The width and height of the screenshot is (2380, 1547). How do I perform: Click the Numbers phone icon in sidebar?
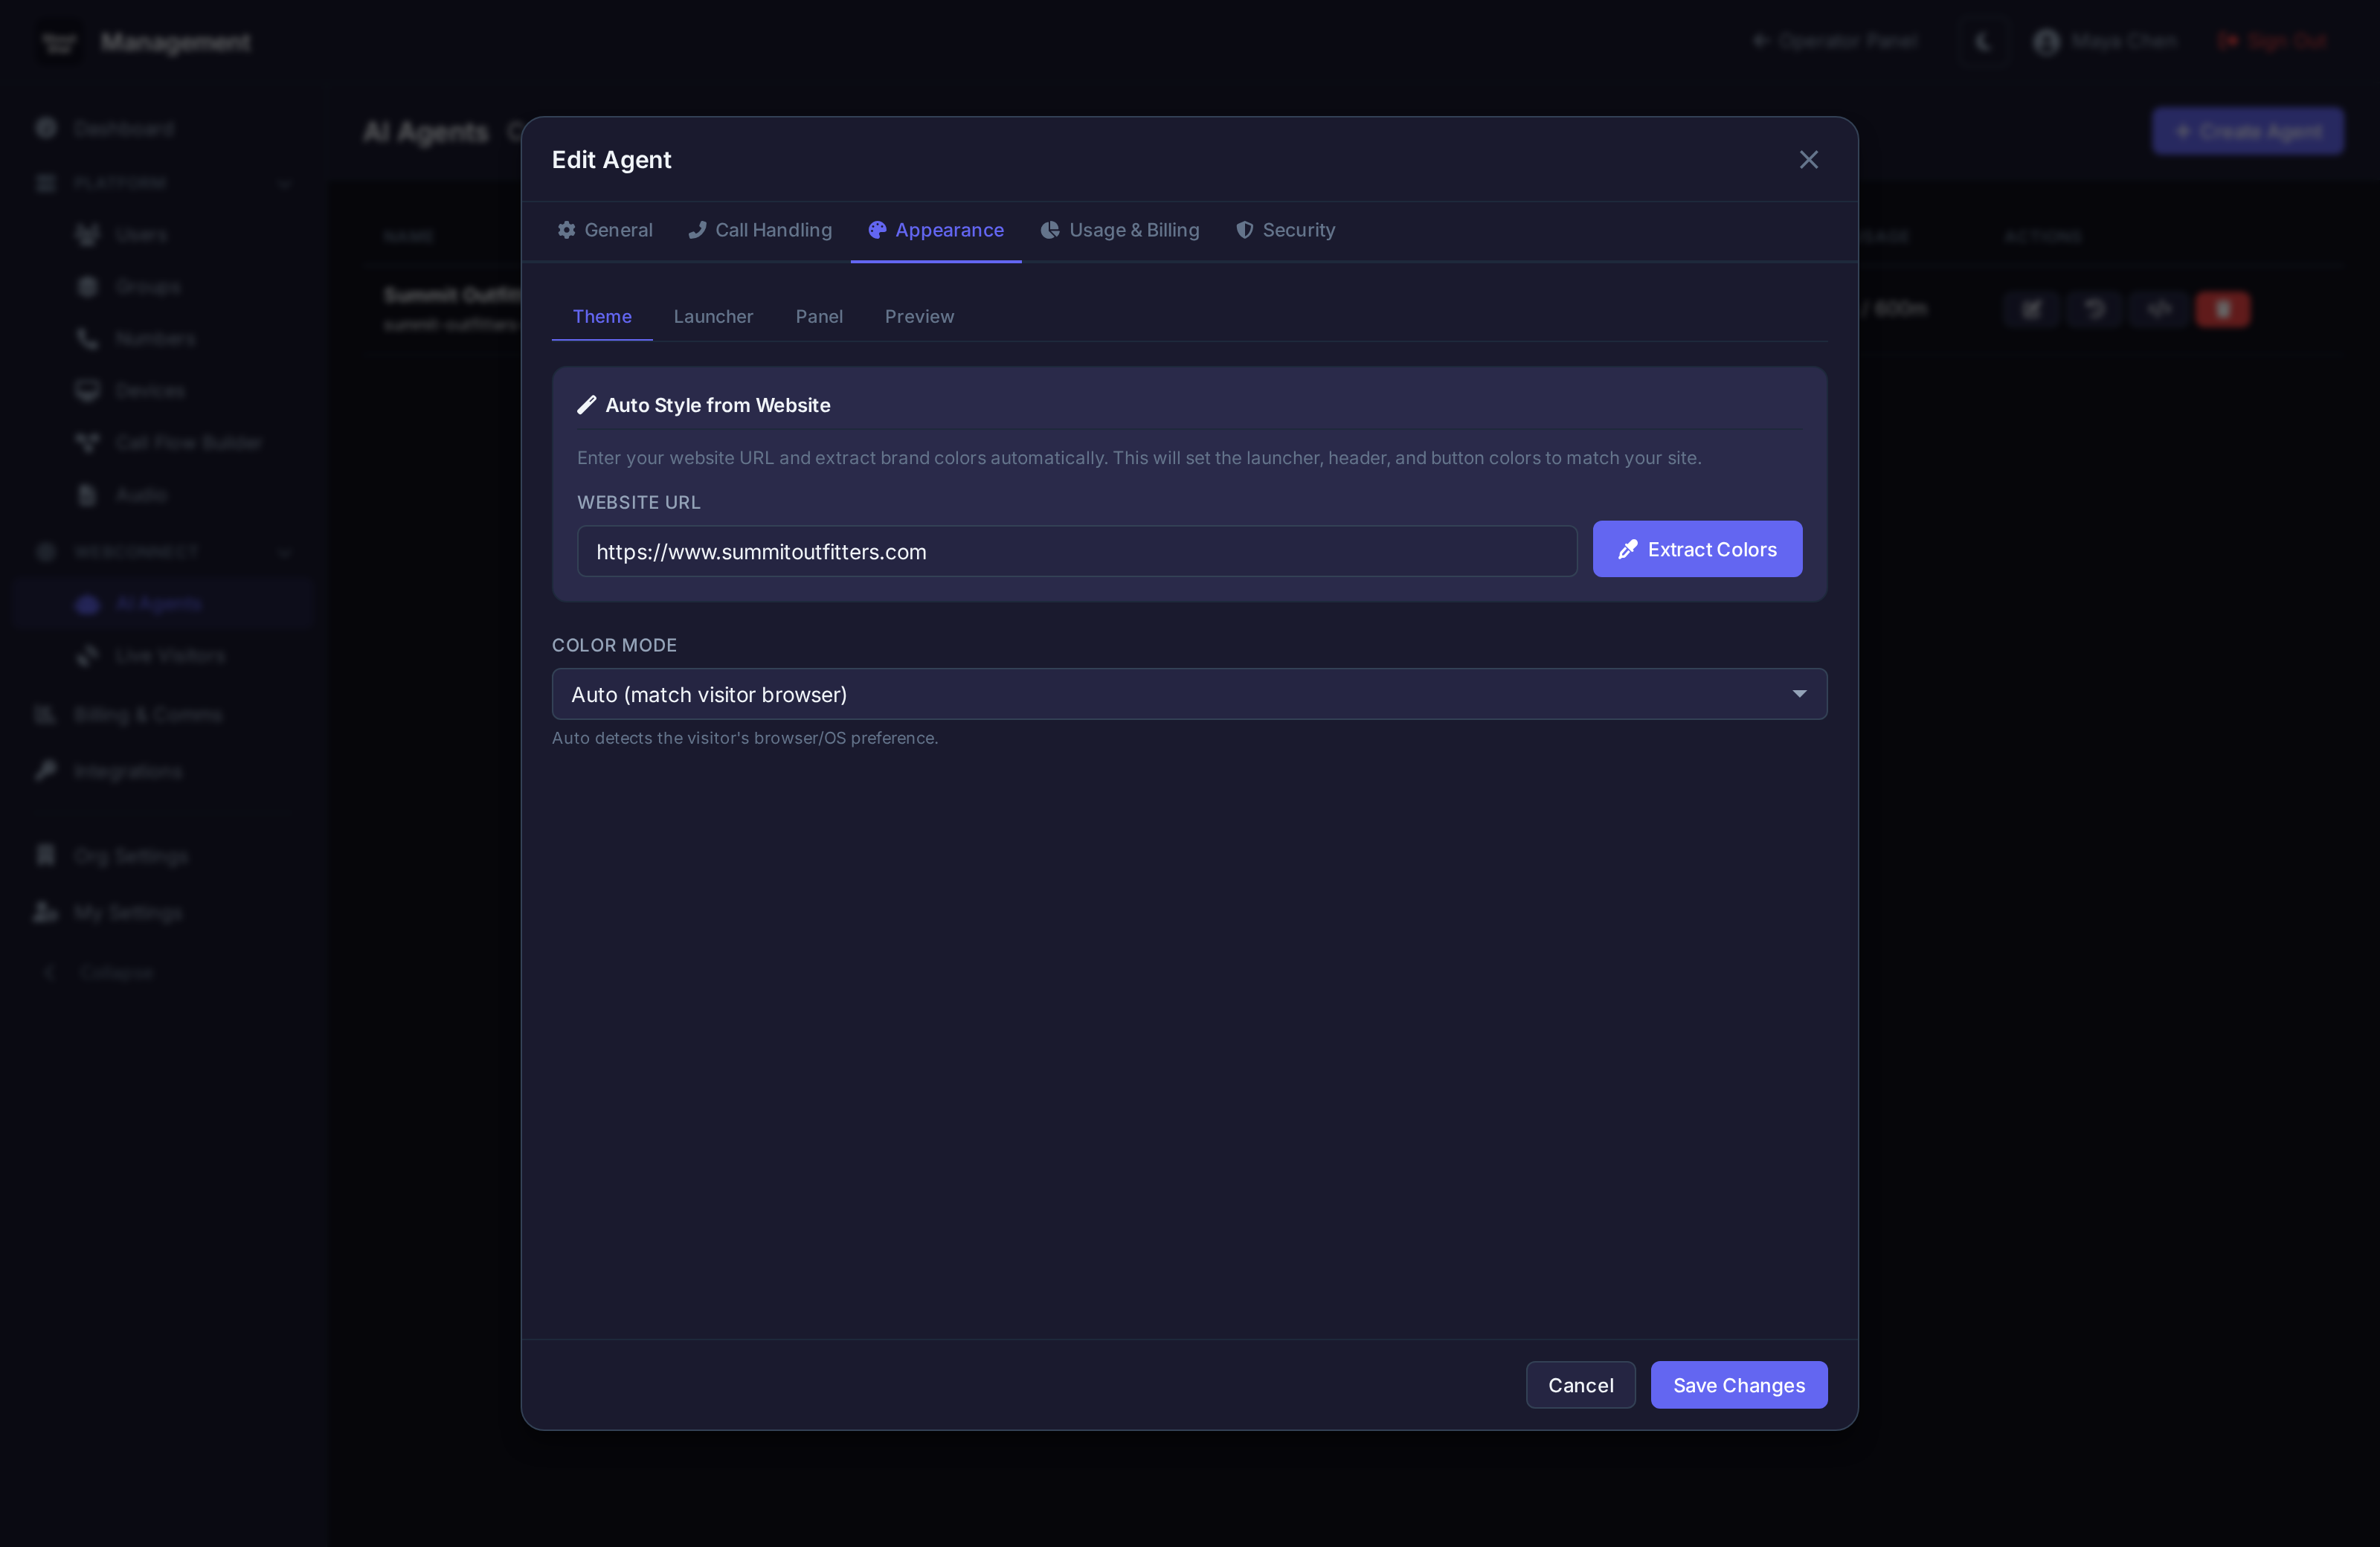click(88, 339)
